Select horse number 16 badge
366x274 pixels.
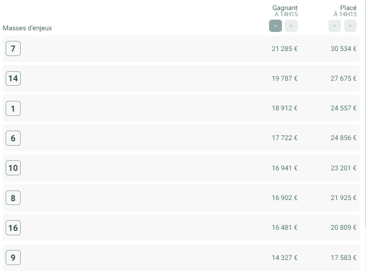[x=13, y=227]
